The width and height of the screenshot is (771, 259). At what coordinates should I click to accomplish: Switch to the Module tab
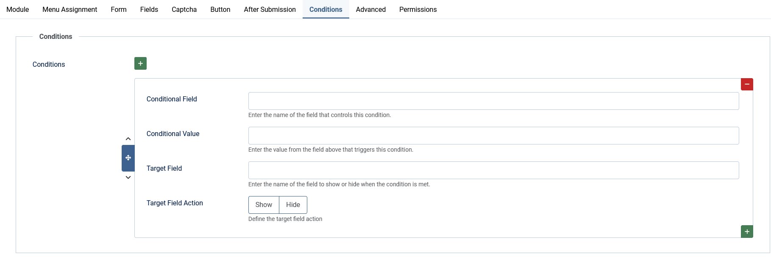coord(18,9)
